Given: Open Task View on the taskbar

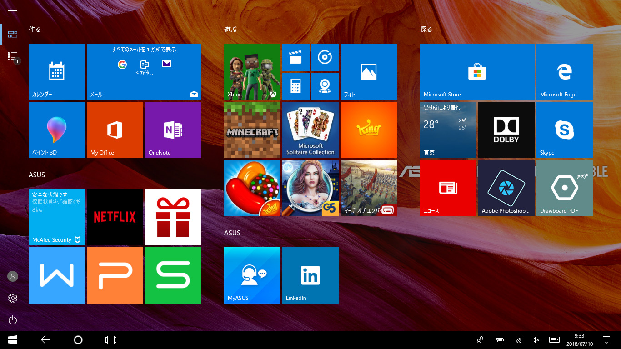Looking at the screenshot, I should tap(110, 340).
